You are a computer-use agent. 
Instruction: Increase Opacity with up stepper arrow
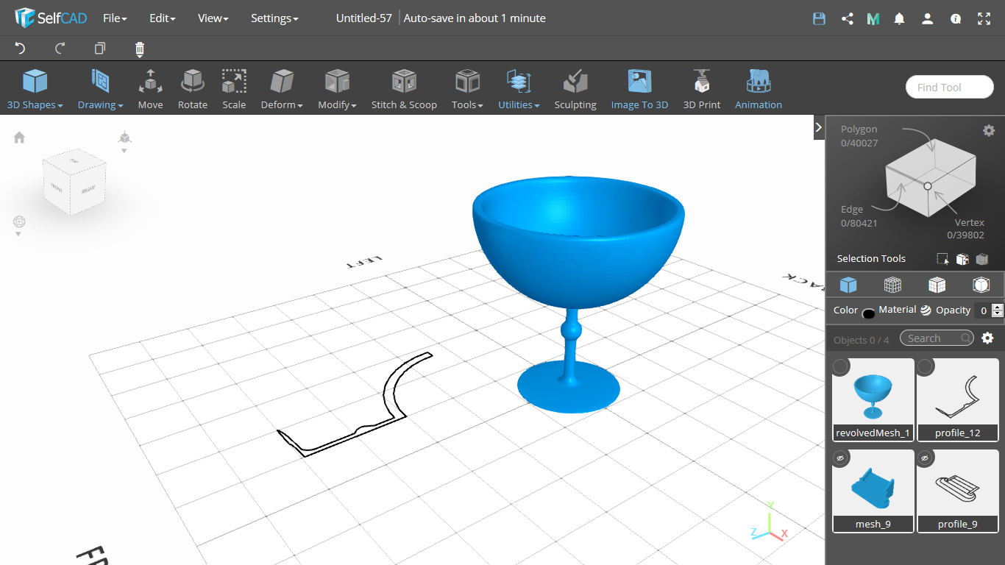click(x=998, y=307)
